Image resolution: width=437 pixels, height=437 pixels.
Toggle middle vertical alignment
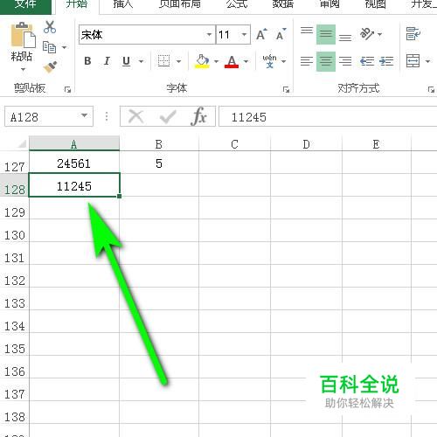(x=326, y=34)
